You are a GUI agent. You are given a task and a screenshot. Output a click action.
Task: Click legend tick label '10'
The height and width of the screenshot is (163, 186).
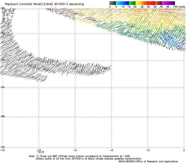(123, 7)
